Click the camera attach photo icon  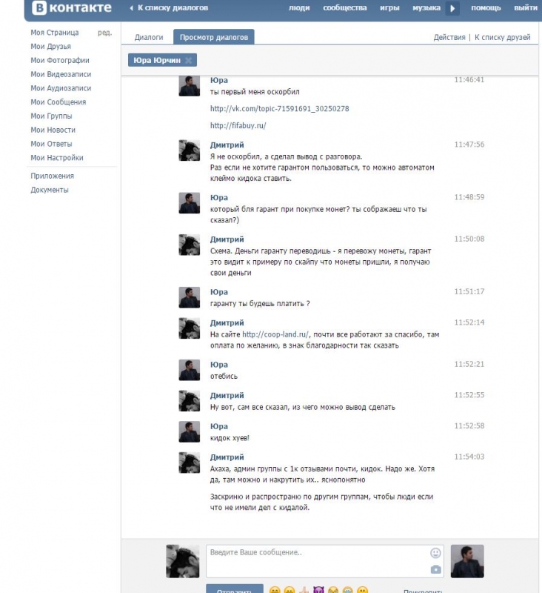click(435, 569)
